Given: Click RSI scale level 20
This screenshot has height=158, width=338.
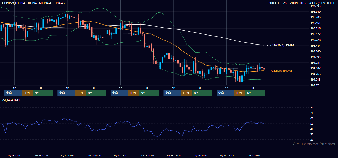Looking at the screenshot, I should point(312,140).
